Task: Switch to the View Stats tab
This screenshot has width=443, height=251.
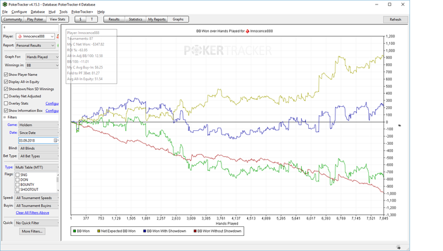Action: click(x=58, y=19)
